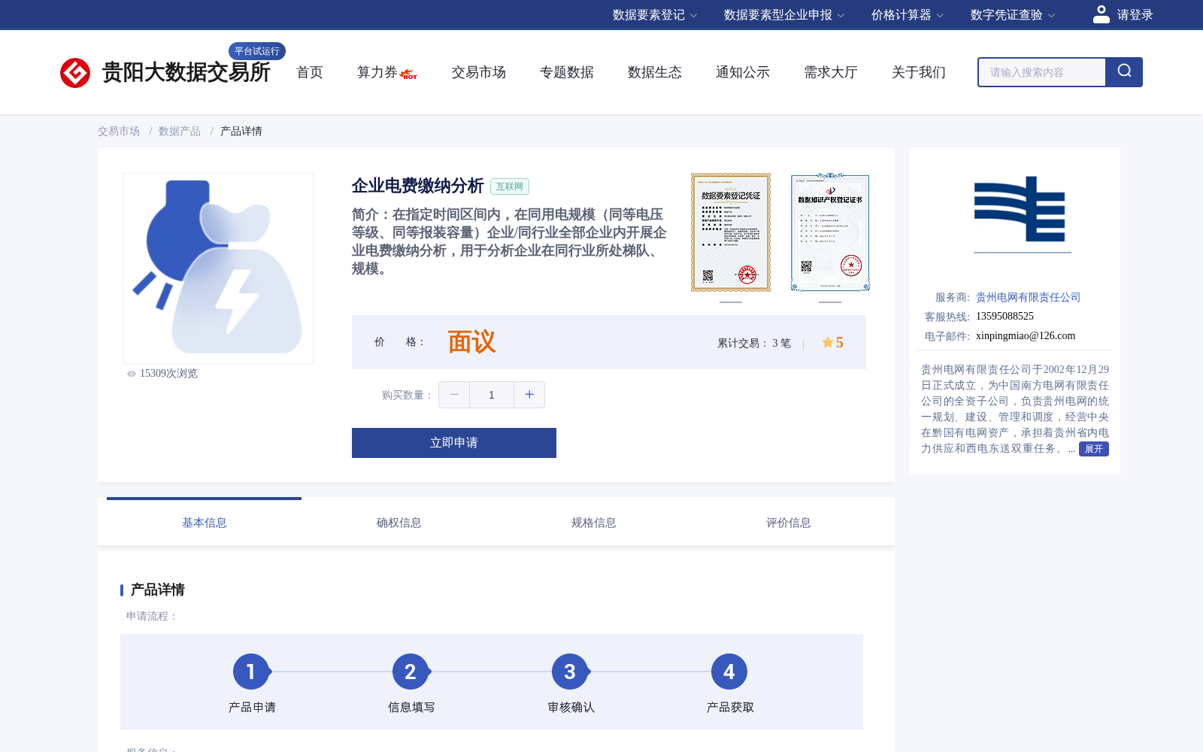1203x752 pixels.
Task: Click 交易市场 breadcrumb link
Action: tap(119, 131)
